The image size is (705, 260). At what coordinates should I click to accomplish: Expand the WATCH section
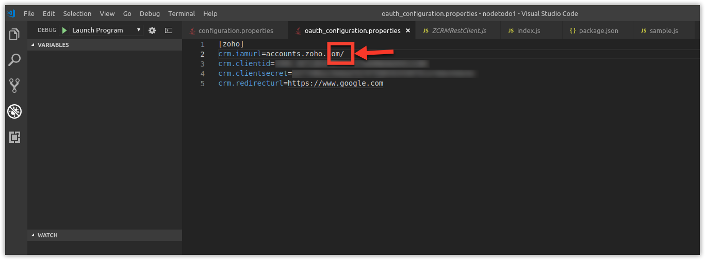(105, 235)
